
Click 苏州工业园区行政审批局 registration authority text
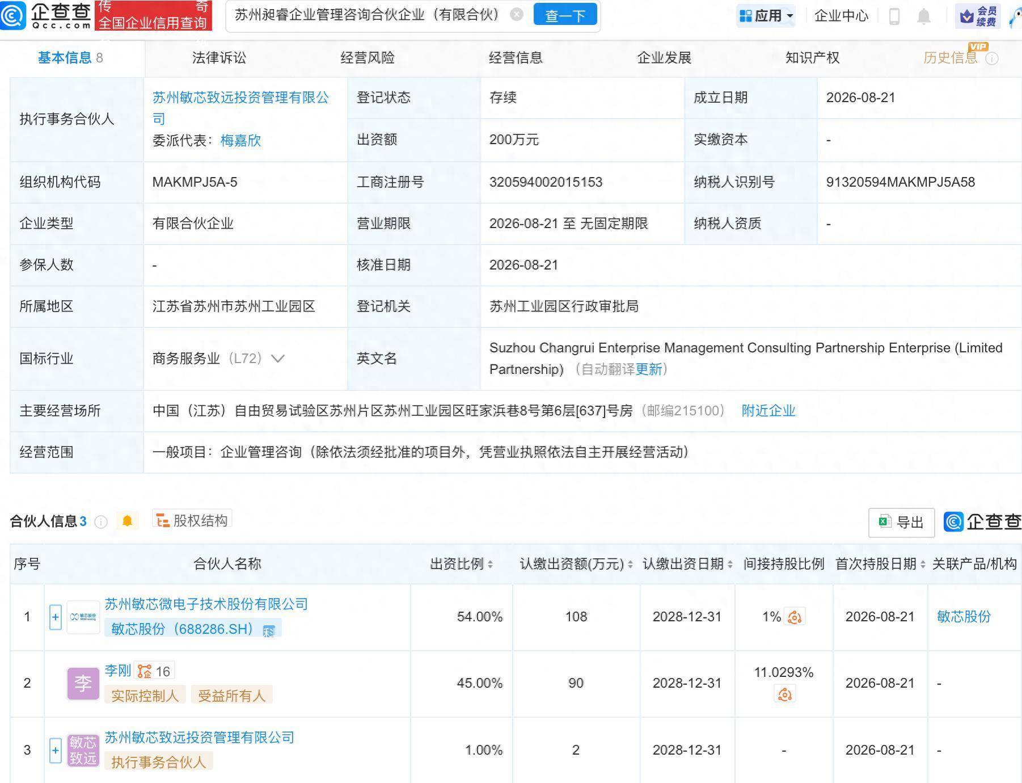[x=564, y=306]
